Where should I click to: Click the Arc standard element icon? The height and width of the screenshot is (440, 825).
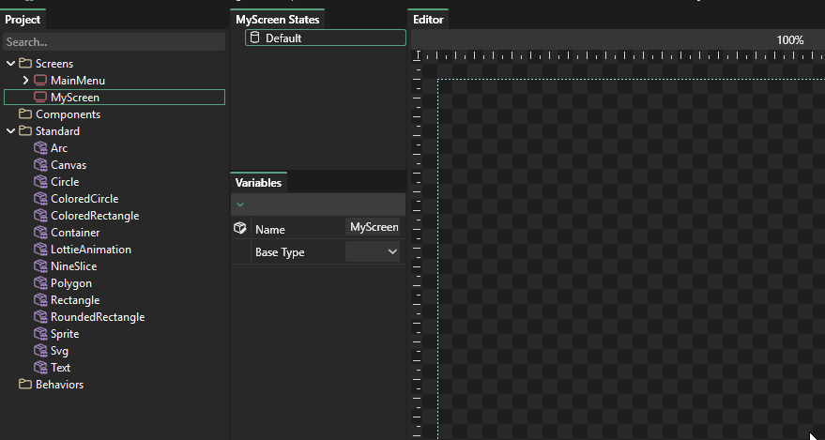tap(40, 148)
